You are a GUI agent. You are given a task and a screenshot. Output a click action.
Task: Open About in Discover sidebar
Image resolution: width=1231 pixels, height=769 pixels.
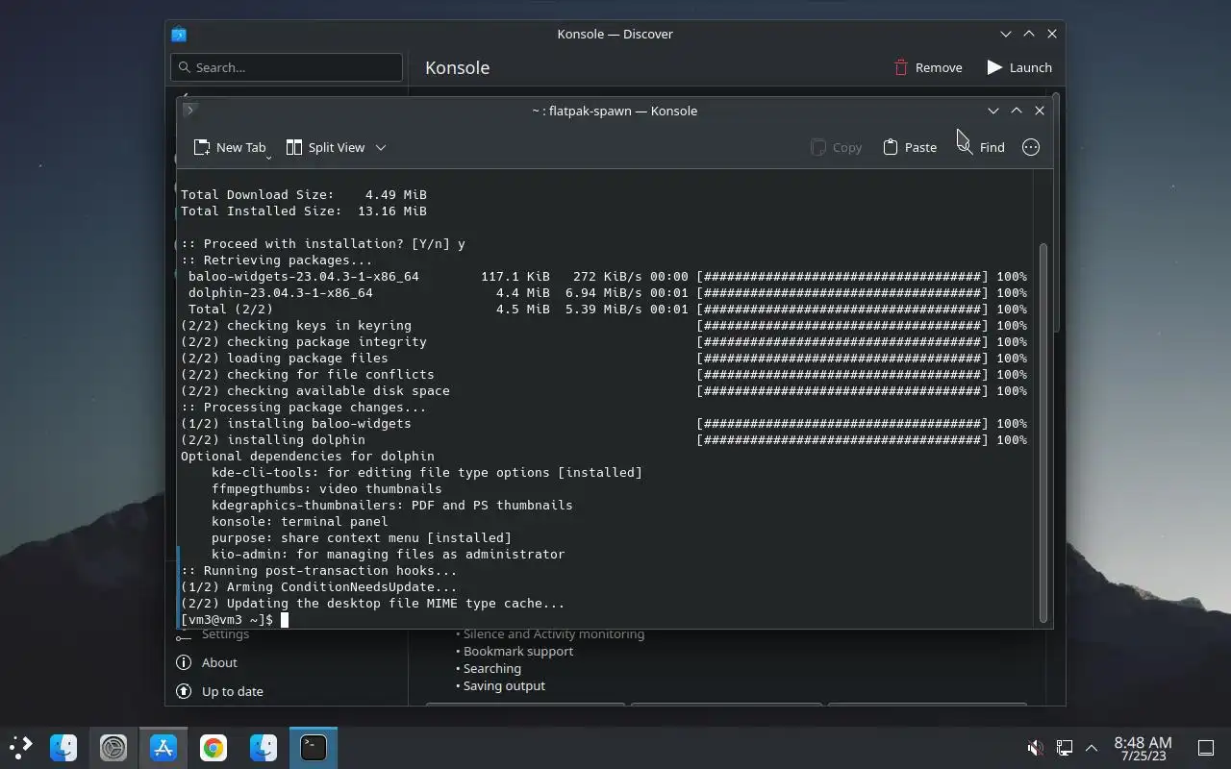pyautogui.click(x=219, y=662)
